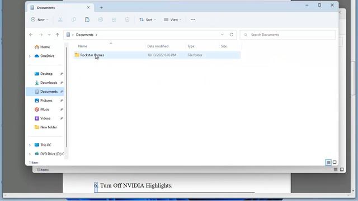Click the navigation pane scrollbar

[67, 97]
